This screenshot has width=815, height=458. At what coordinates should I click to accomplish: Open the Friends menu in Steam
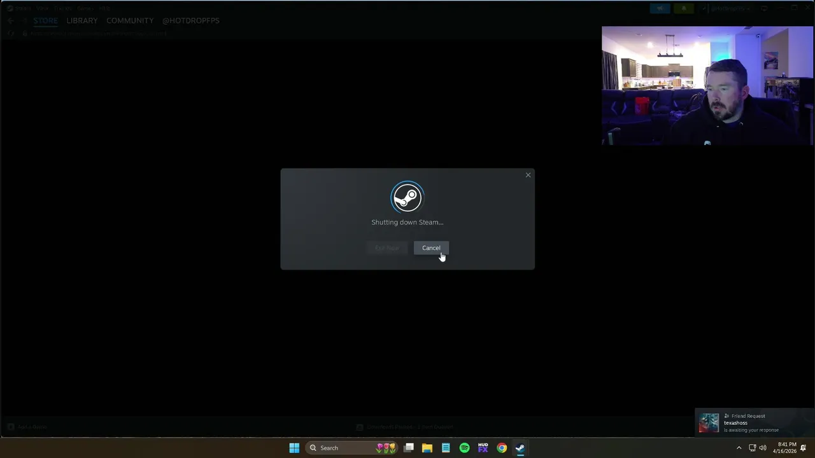coord(63,8)
